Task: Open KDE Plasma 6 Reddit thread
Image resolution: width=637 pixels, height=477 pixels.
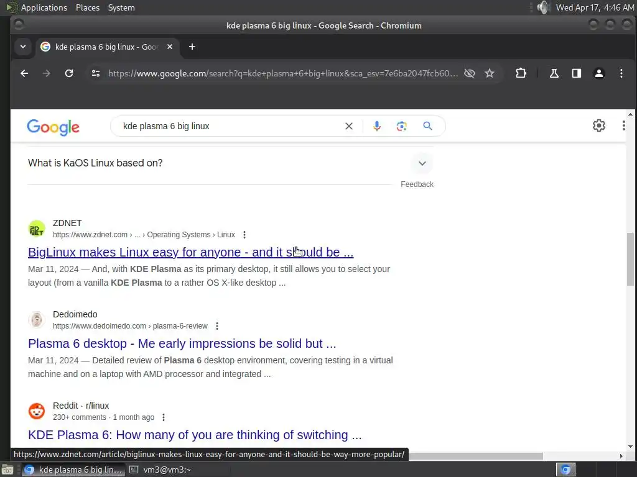Action: (195, 435)
